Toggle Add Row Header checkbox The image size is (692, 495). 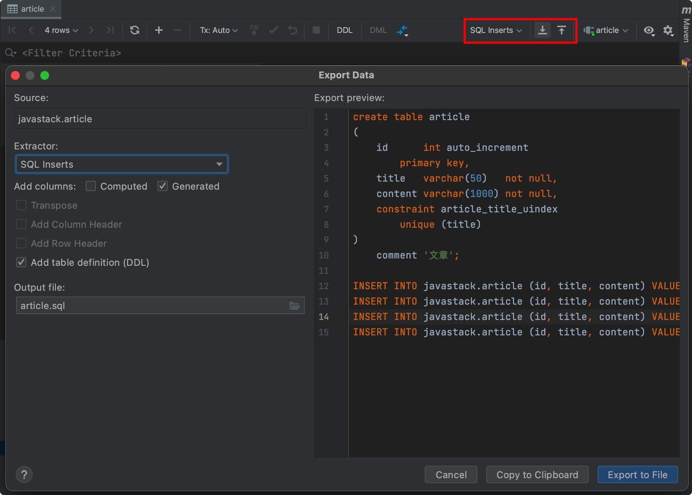click(x=21, y=243)
